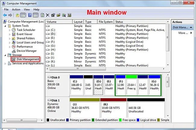Select the (G:) 56.28 GB block
Screen dimensions: 196x130
(154, 85)
